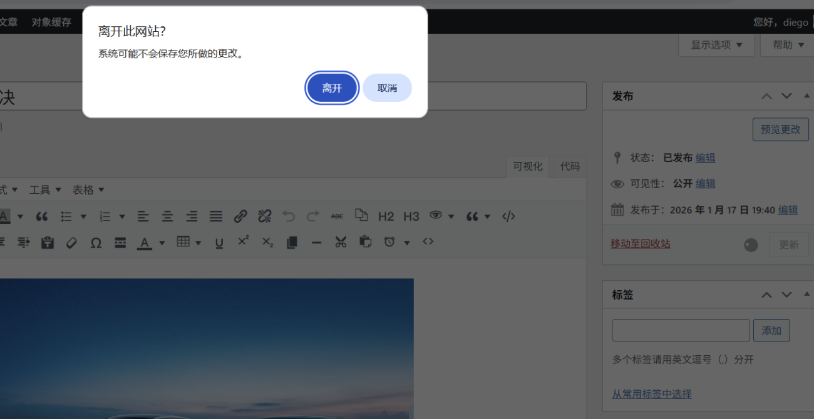Apply strikethrough with the ABC icon
The width and height of the screenshot is (814, 419).
pyautogui.click(x=337, y=216)
